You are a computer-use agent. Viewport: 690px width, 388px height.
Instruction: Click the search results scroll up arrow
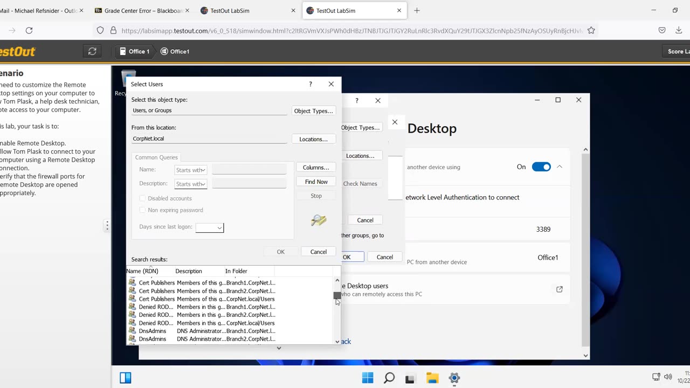[x=337, y=280]
